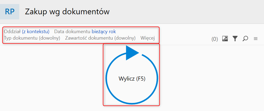The image size is (264, 111).
Task: Select the "Typ dokumentu" filter label
Action: coord(21,38)
